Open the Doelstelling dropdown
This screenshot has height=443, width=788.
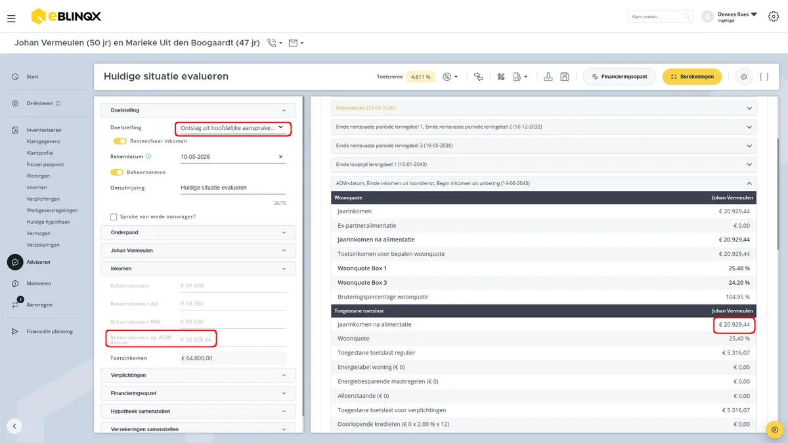[232, 128]
